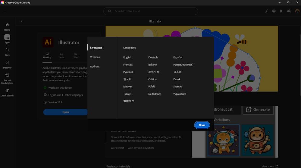Open Stock & Marketplace in sidebar

coord(7,78)
